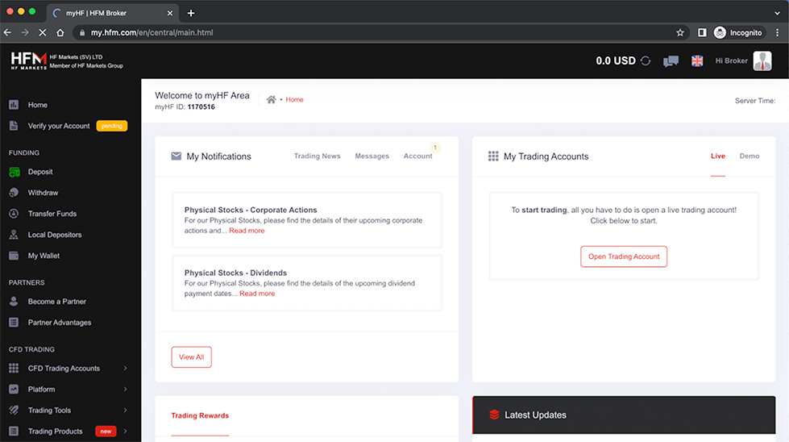Viewport: 789px width, 442px height.
Task: Switch to the Messages tab
Action: pyautogui.click(x=372, y=156)
